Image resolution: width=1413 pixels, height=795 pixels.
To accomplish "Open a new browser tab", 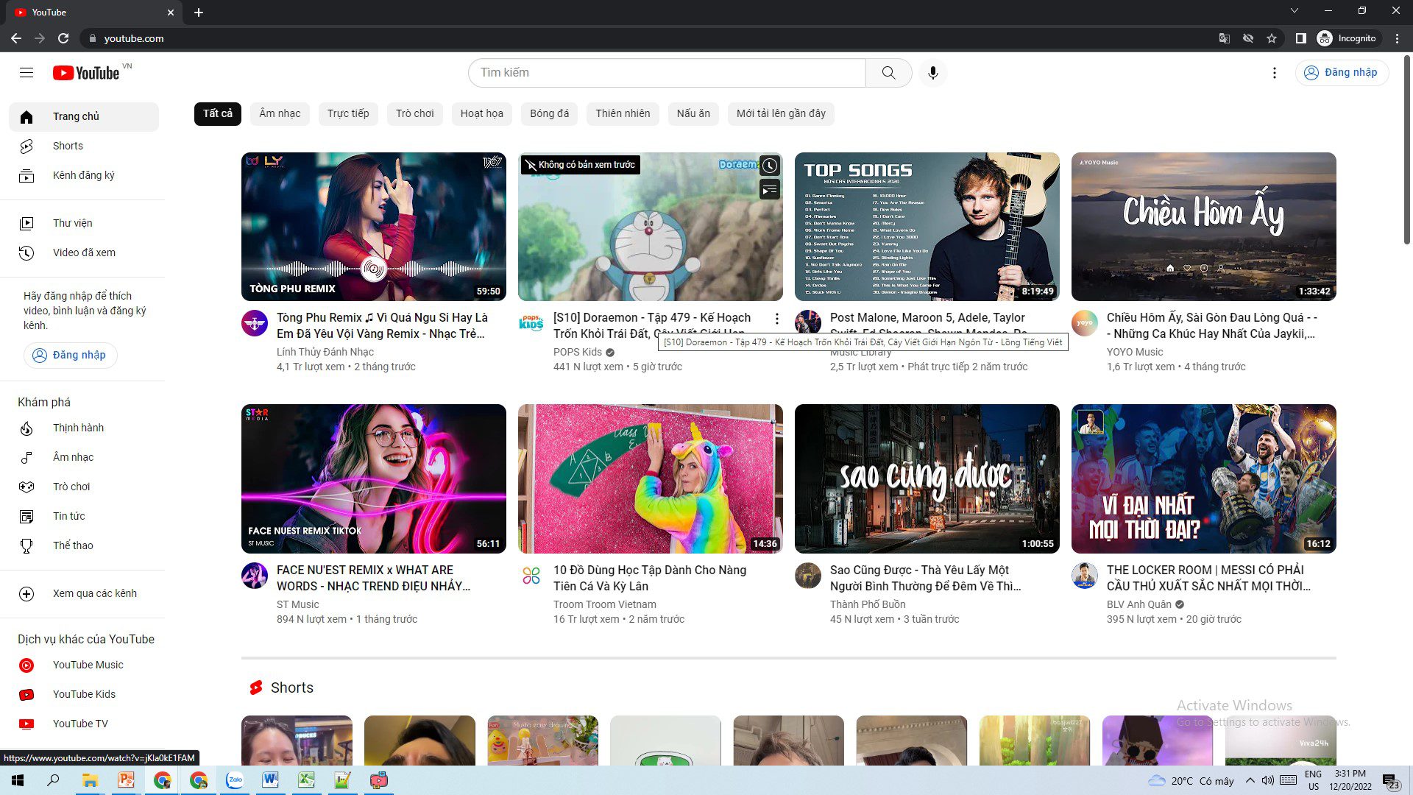I will coord(199,13).
